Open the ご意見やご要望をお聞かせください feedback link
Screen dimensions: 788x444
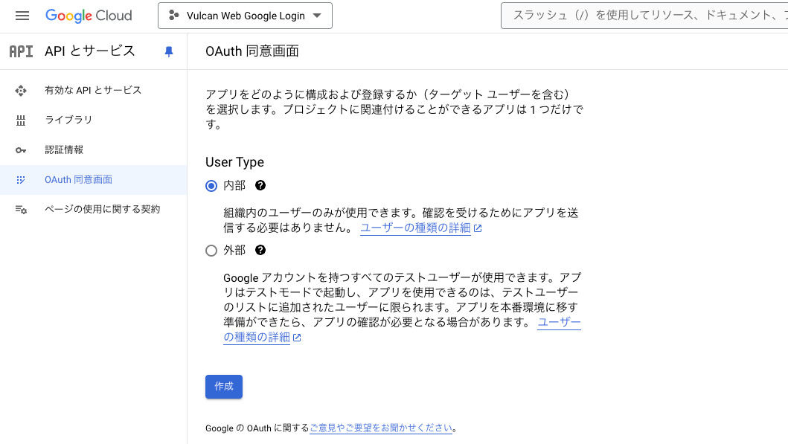pyautogui.click(x=382, y=428)
